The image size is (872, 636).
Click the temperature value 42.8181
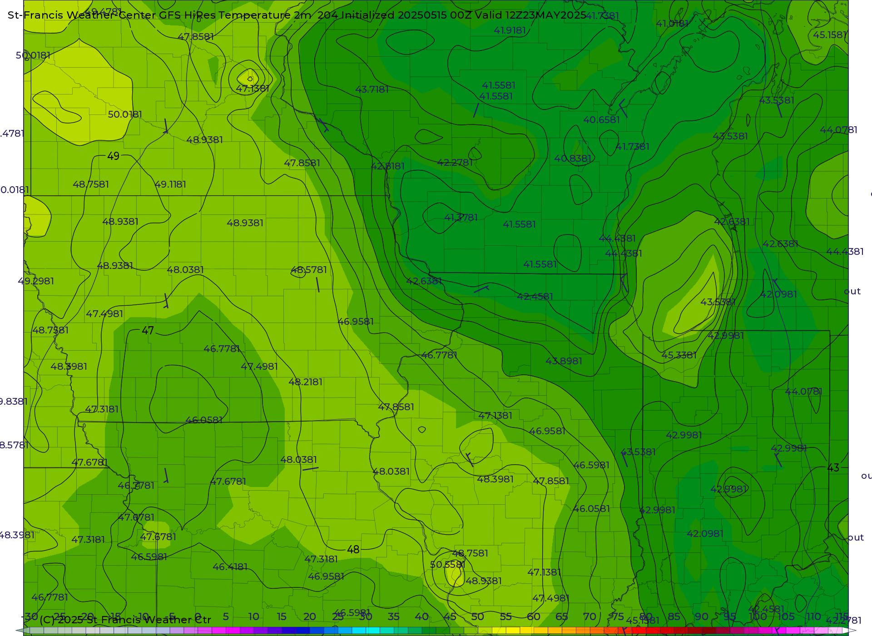coord(387,166)
